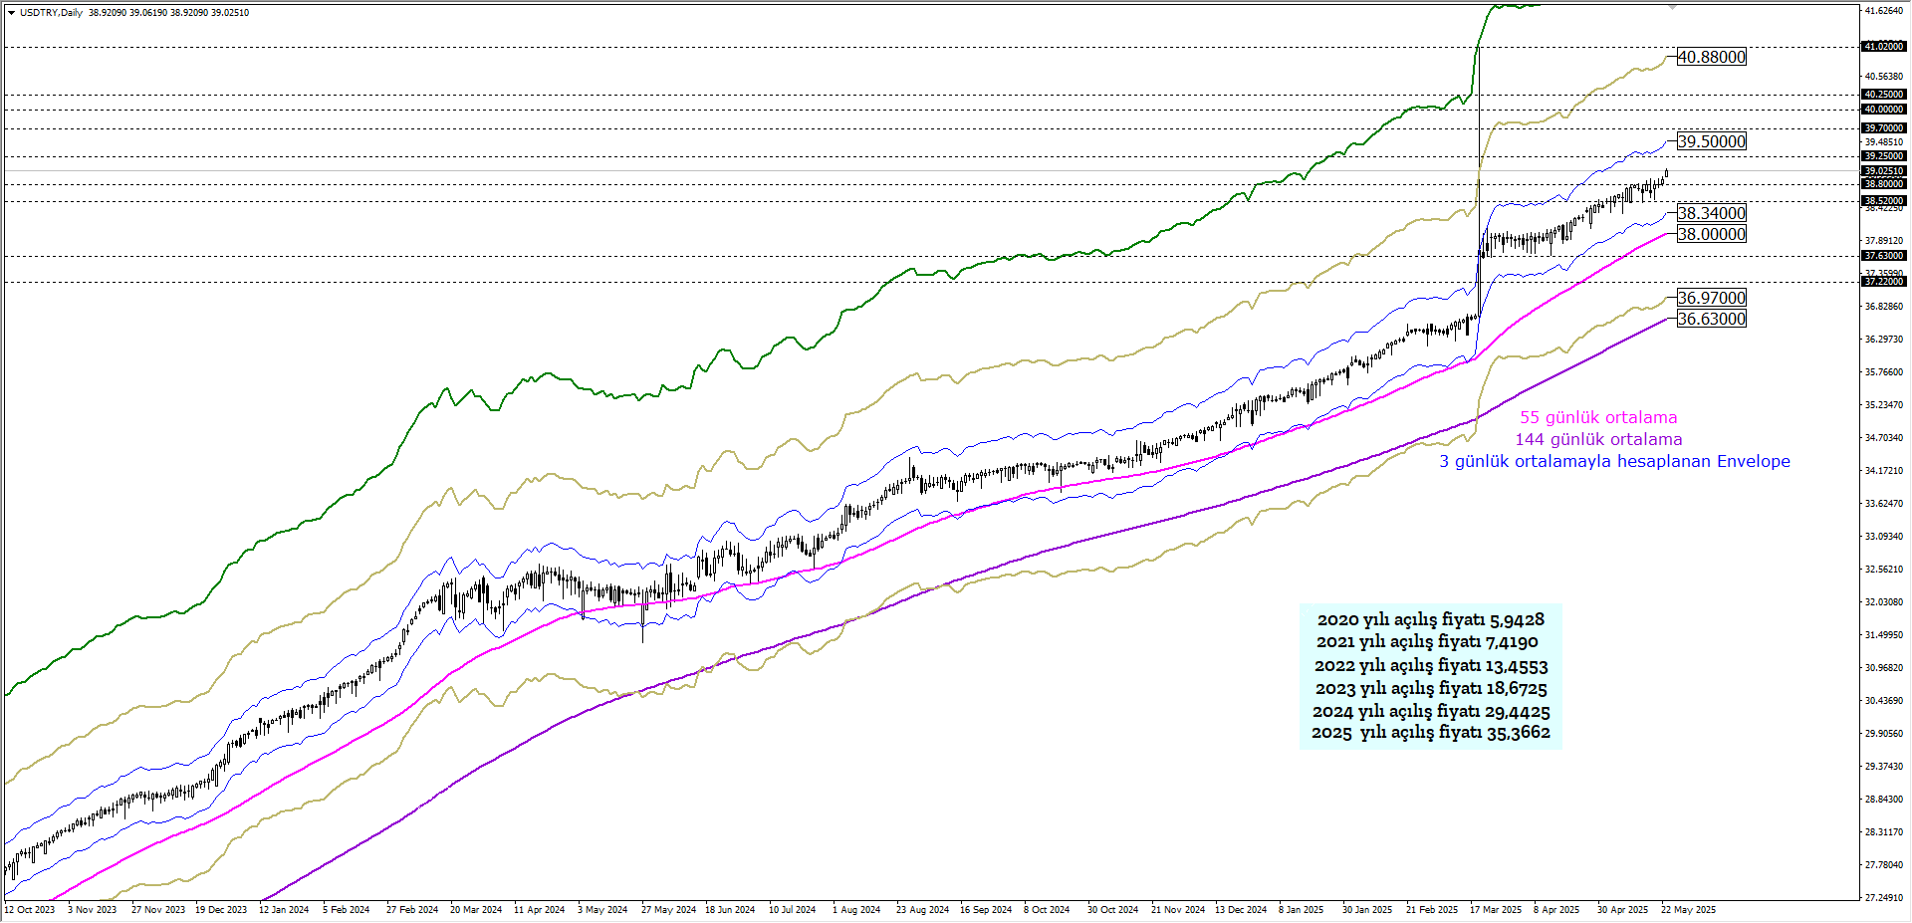Click the 21 Nov 2024 date on time axis
Screen dimensions: 1912x923
tap(1178, 910)
